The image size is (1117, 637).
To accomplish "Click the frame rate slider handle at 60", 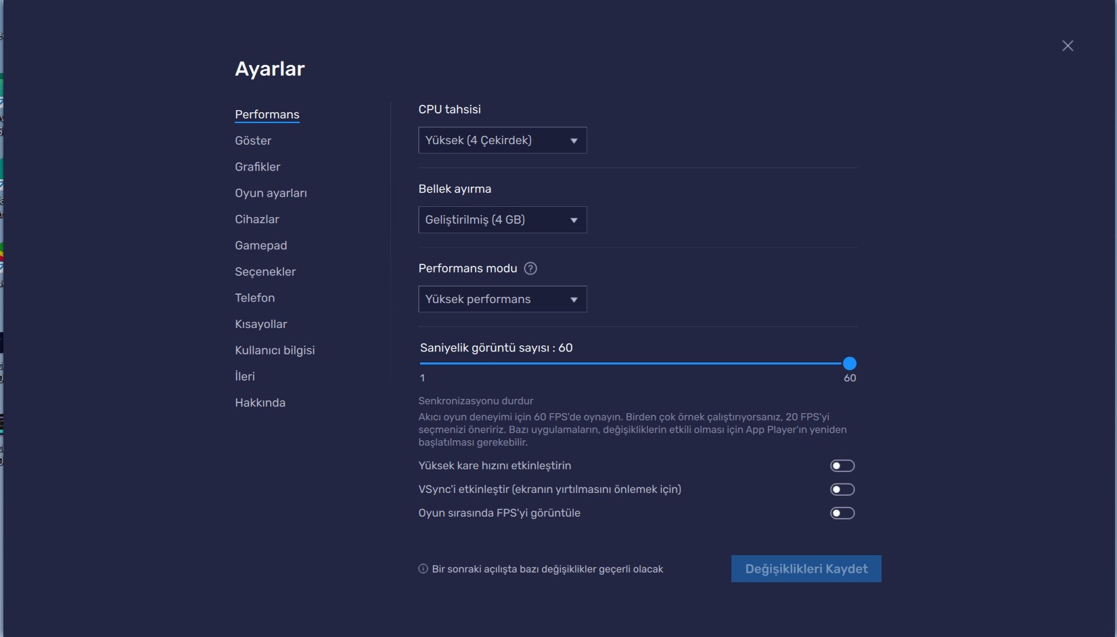I will click(850, 364).
